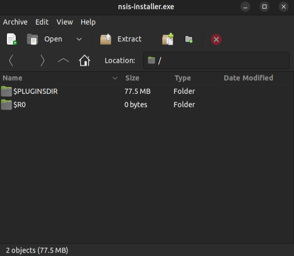Go back with the left arrow
Image resolution: width=294 pixels, height=256 pixels.
click(x=11, y=60)
